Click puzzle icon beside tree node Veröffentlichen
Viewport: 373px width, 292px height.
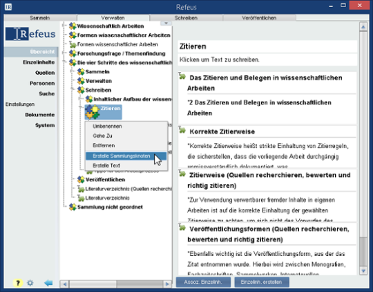(x=81, y=179)
